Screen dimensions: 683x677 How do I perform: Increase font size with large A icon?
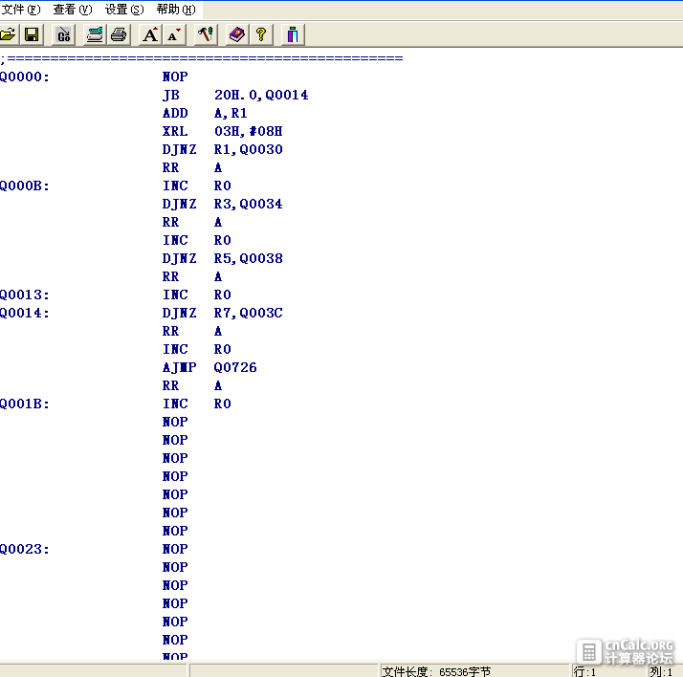[x=150, y=34]
